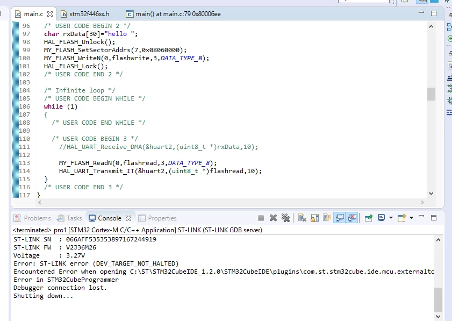This screenshot has height=321, width=452.
Task: Click the Console scrollbar up arrow
Action: (x=438, y=240)
